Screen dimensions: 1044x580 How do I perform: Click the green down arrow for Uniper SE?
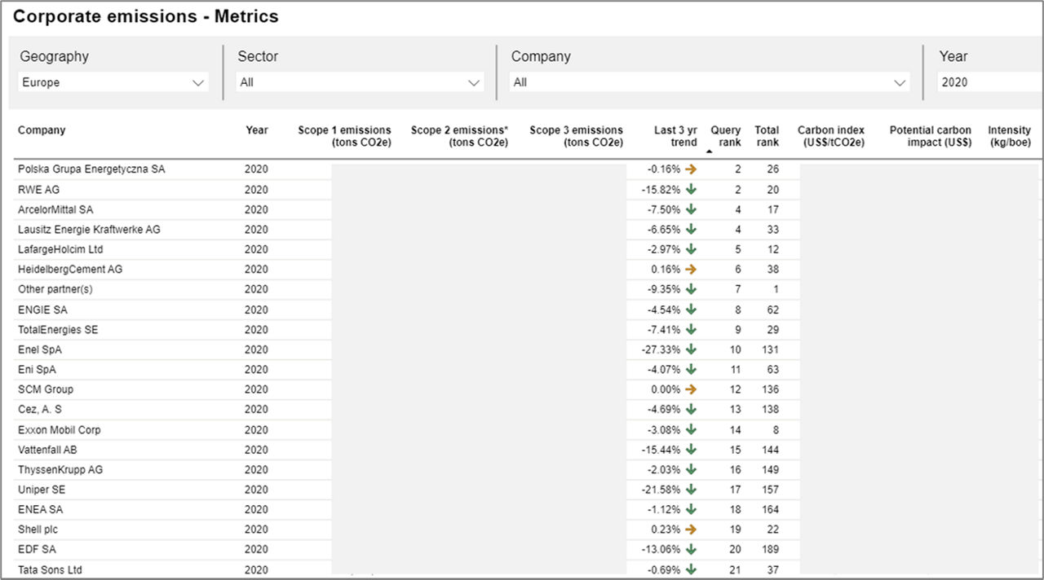point(691,490)
